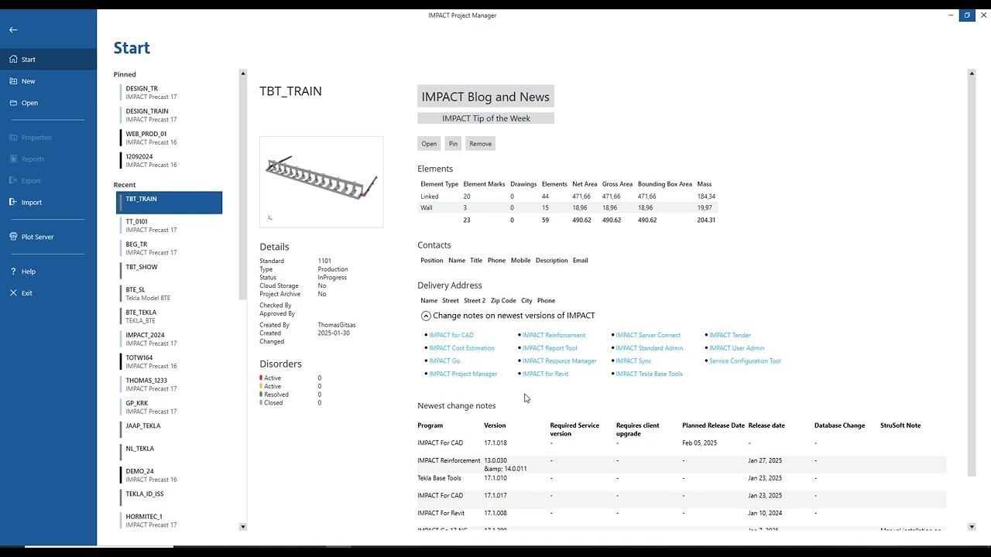Image resolution: width=991 pixels, height=557 pixels.
Task: Open the IMPACT User Admin link
Action: 736,348
